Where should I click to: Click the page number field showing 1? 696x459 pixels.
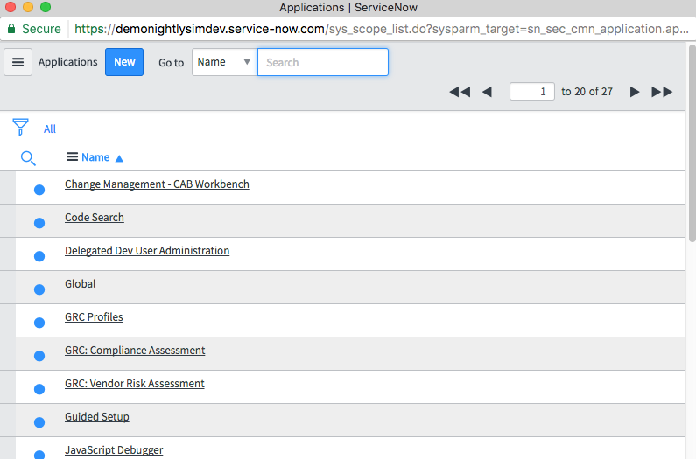(x=531, y=92)
